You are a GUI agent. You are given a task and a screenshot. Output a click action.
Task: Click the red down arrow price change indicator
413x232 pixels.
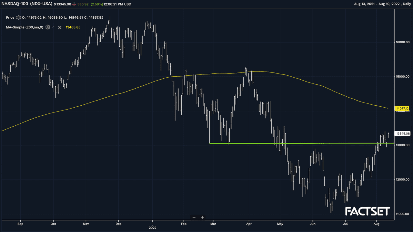(74, 4)
